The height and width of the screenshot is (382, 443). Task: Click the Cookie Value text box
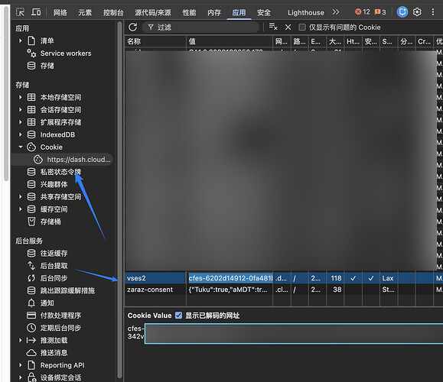[x=294, y=333]
